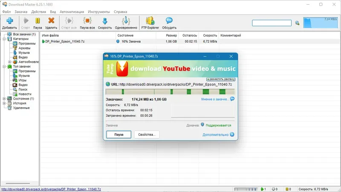Expand the Автообновление tree node
The image size is (341, 192).
[9, 62]
